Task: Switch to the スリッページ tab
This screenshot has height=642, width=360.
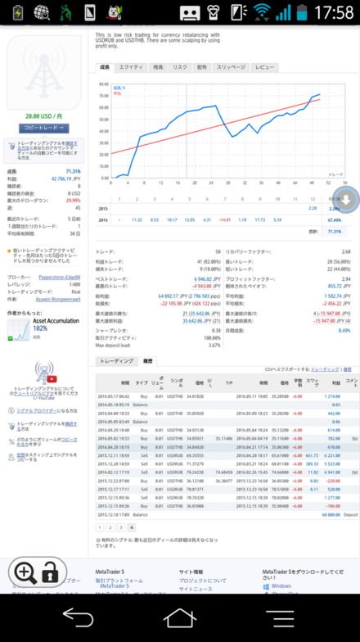Action: pos(231,67)
